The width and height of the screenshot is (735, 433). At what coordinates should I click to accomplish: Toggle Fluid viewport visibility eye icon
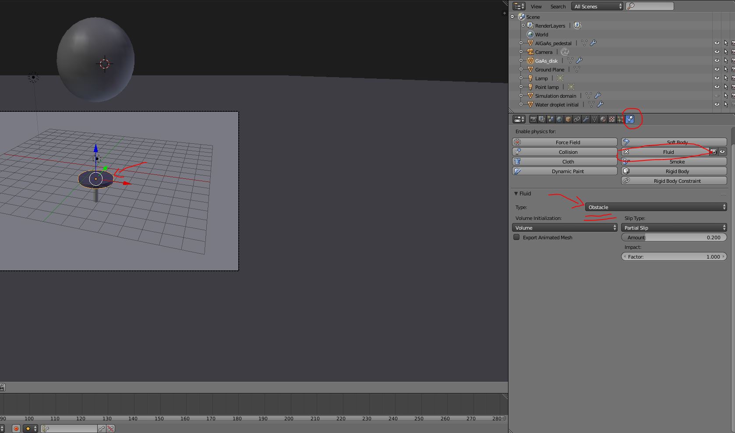point(722,152)
